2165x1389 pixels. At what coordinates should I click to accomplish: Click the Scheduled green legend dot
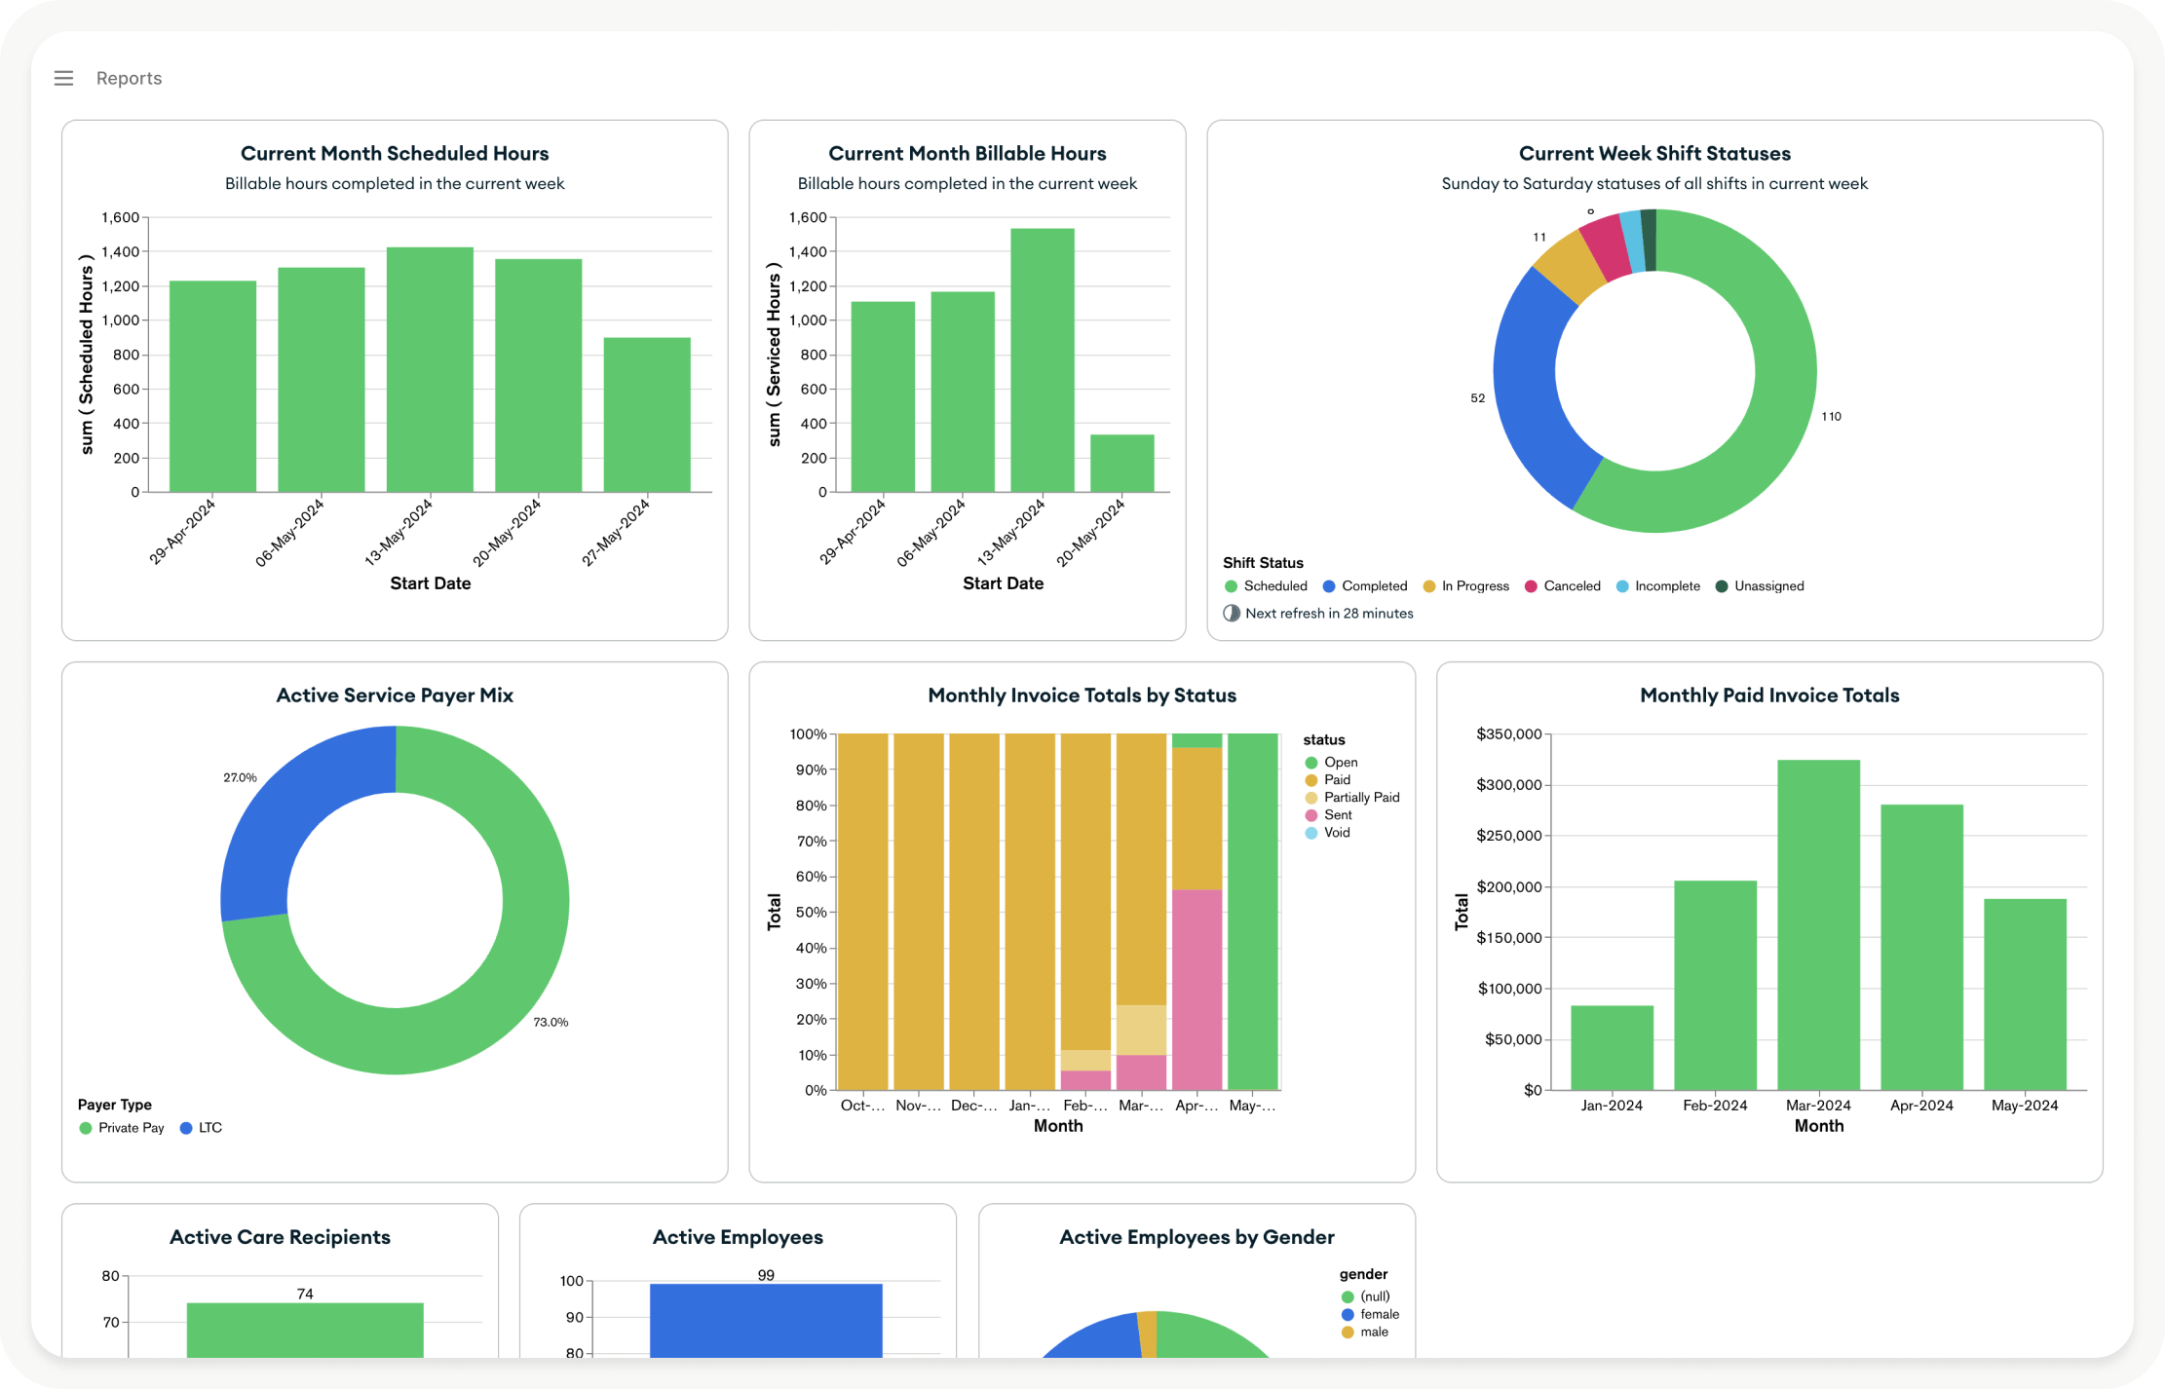tap(1231, 585)
